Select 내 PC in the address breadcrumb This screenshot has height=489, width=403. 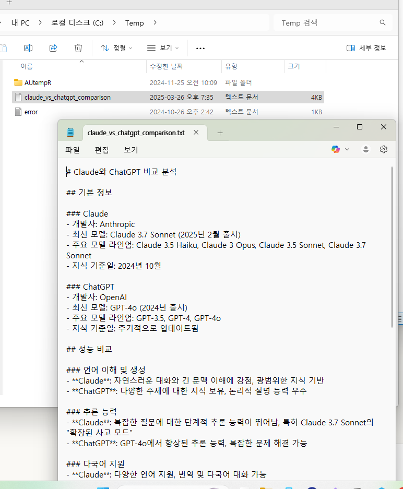click(20, 23)
